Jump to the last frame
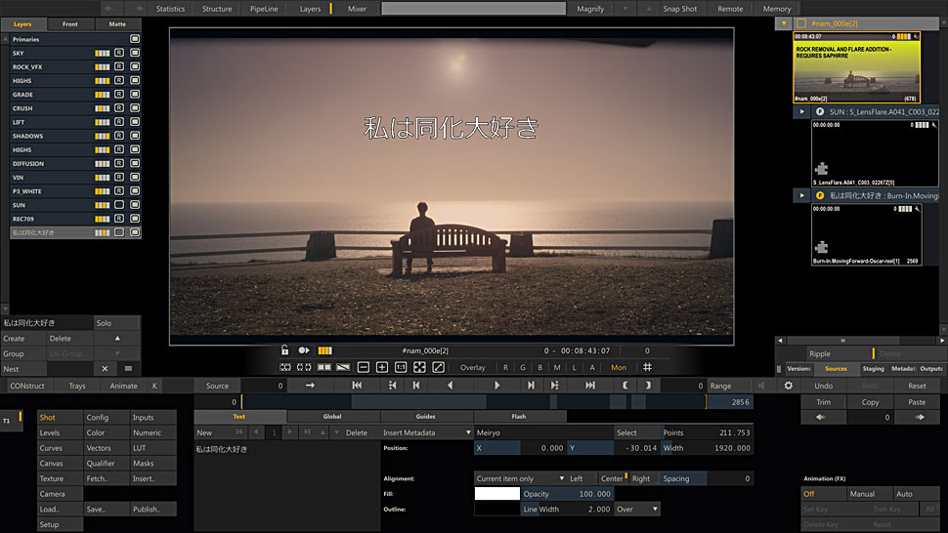Screen dimensions: 948x533 coord(590,386)
